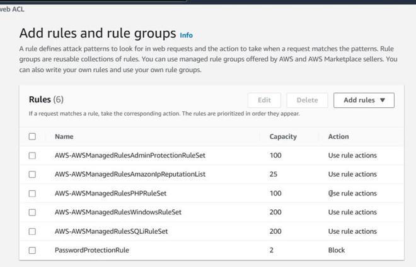Click Use rule actions for PHPRuleSet
The width and height of the screenshot is (416, 267).
pyautogui.click(x=352, y=193)
